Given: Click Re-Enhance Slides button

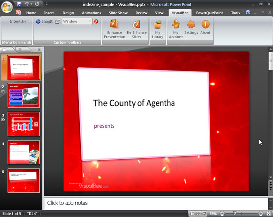Looking at the screenshot, I should click(x=136, y=29).
